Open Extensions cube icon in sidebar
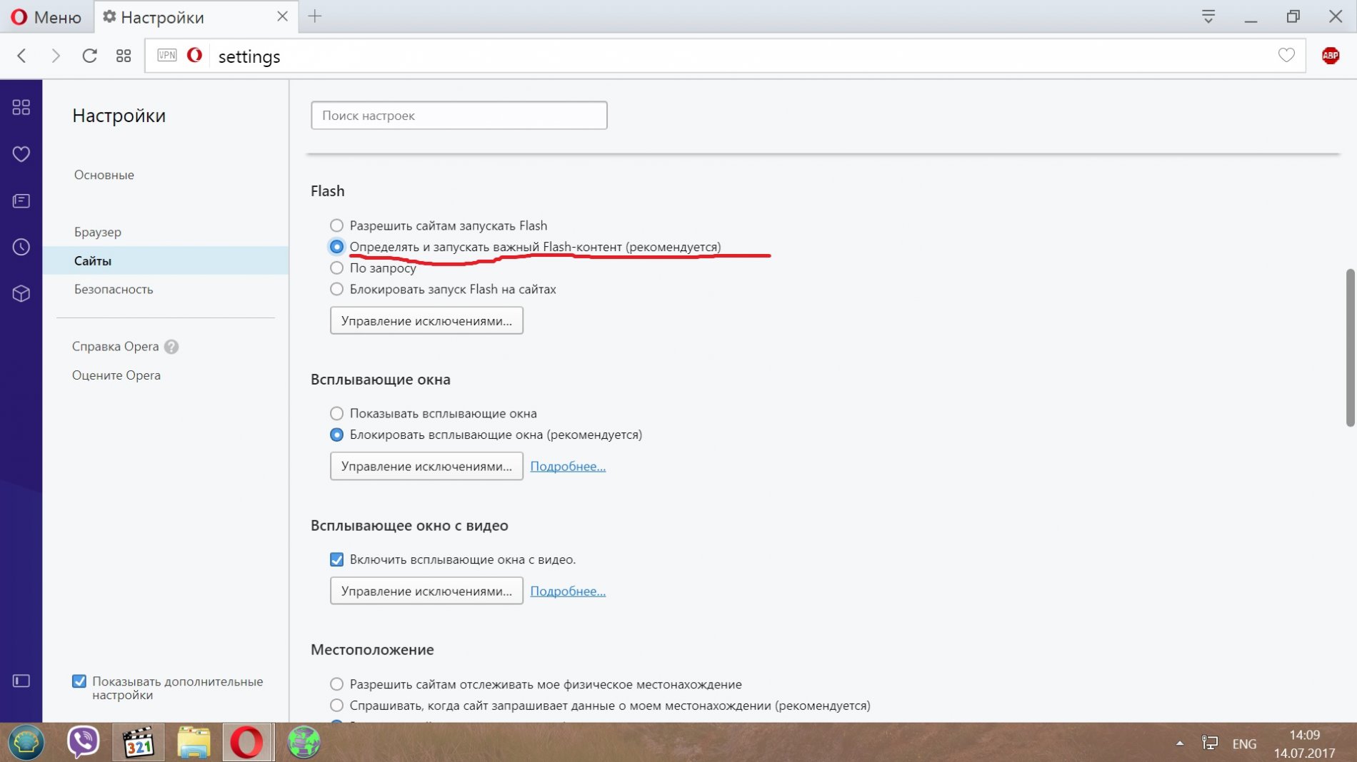1357x762 pixels. coord(21,293)
